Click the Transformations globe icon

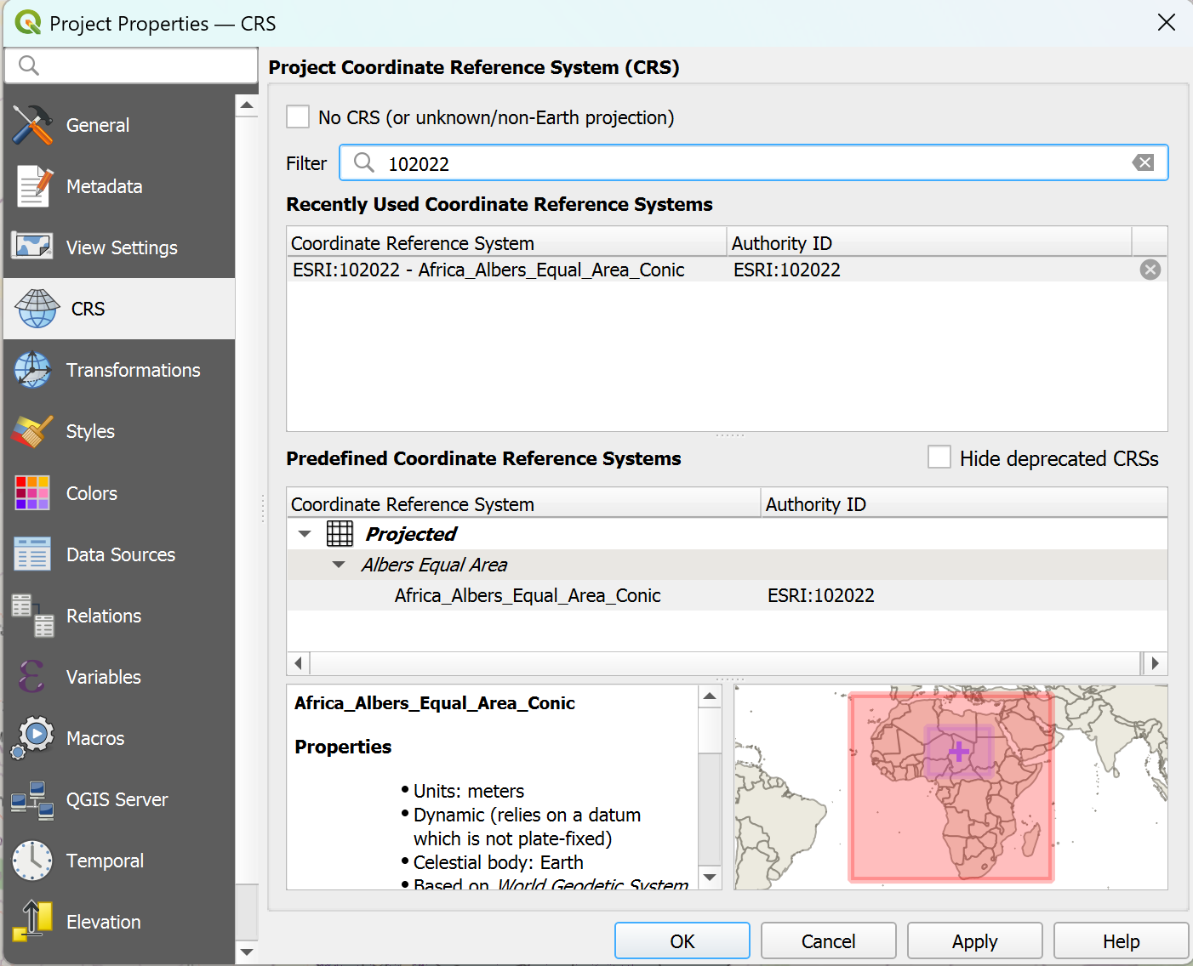(32, 370)
